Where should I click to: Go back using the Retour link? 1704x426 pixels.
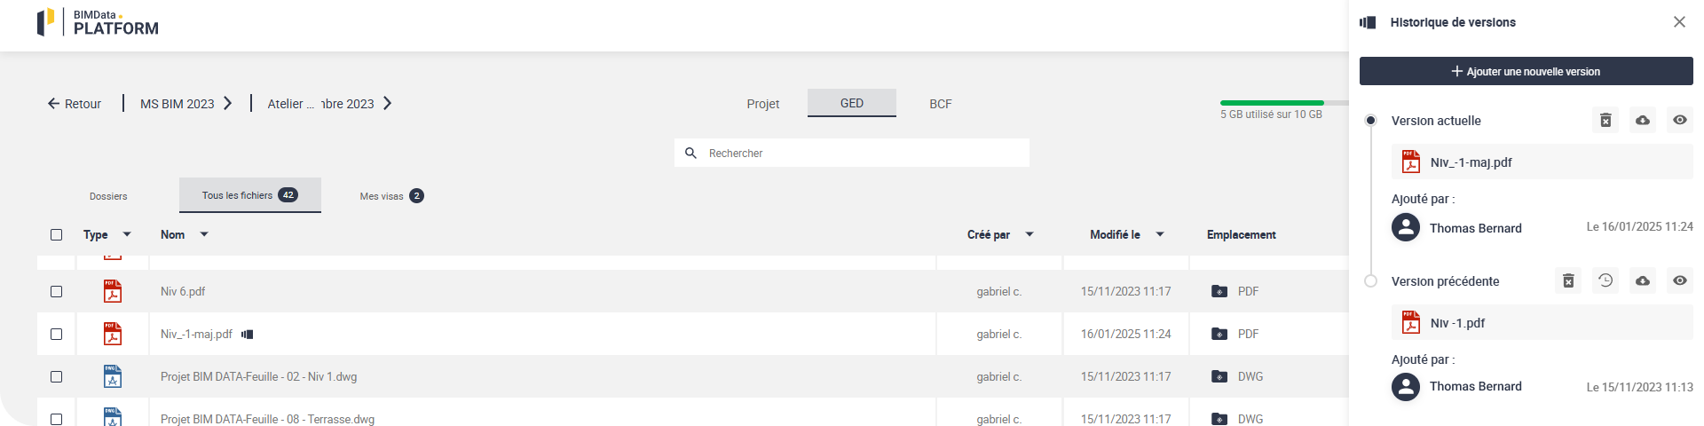pos(75,104)
